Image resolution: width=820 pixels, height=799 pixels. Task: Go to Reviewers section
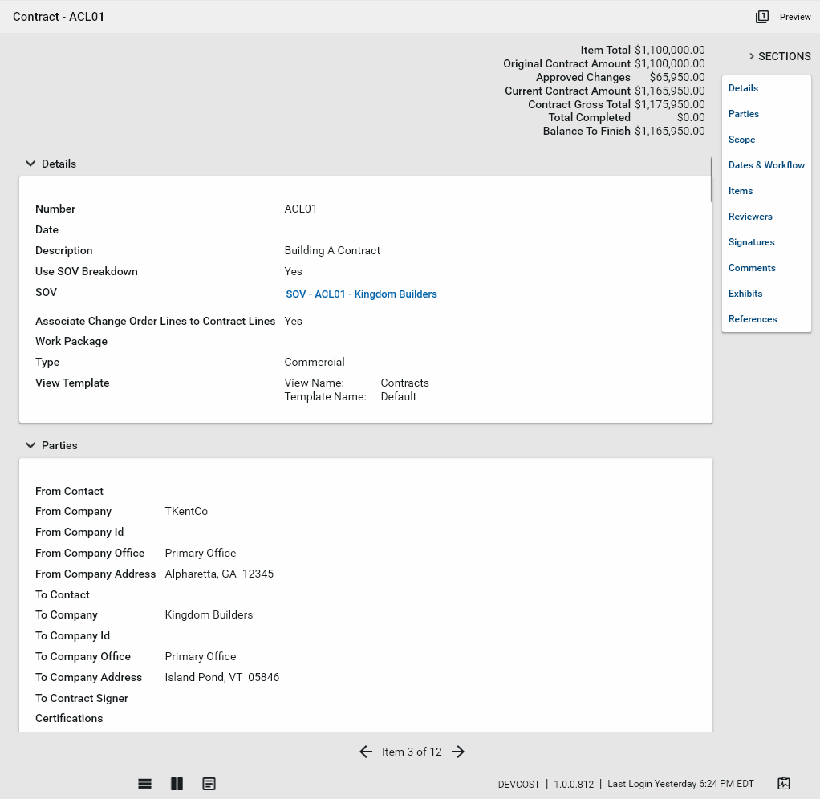tap(749, 217)
